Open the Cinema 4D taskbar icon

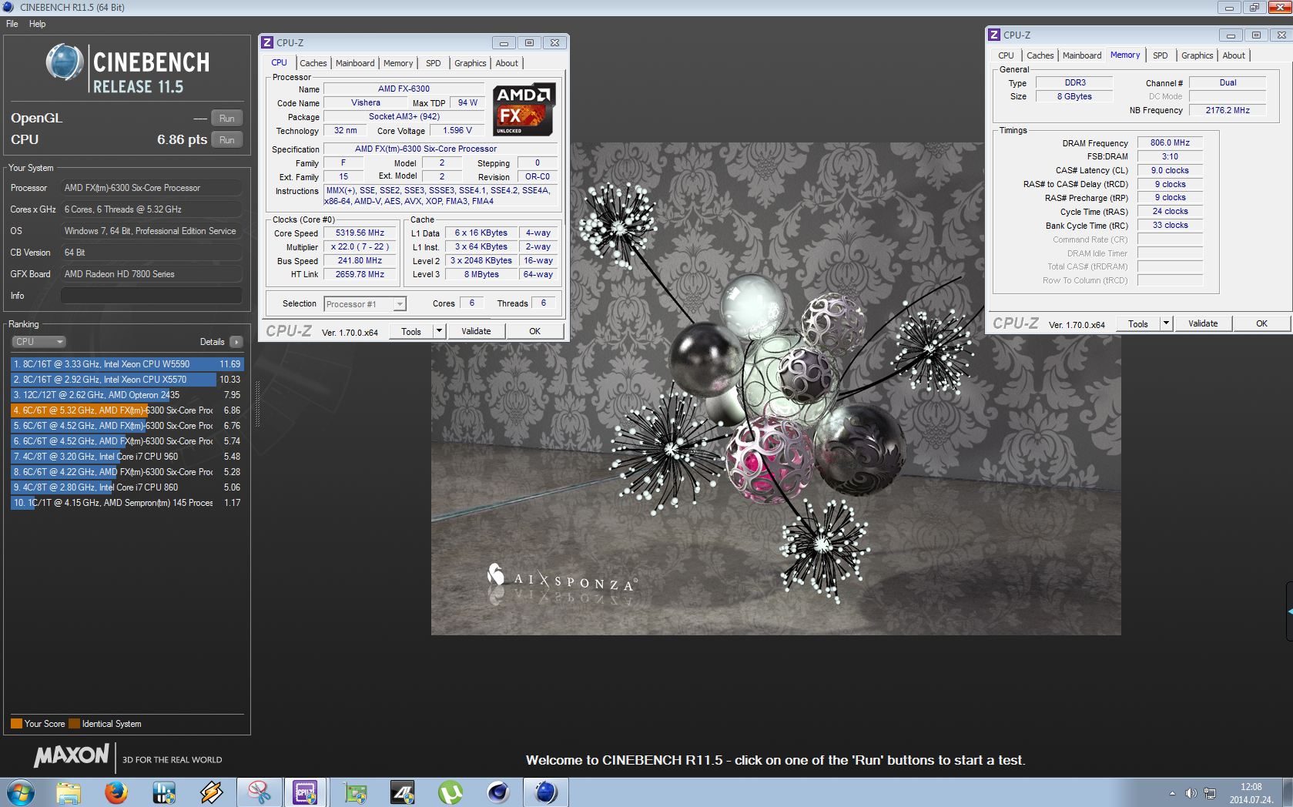[x=498, y=792]
